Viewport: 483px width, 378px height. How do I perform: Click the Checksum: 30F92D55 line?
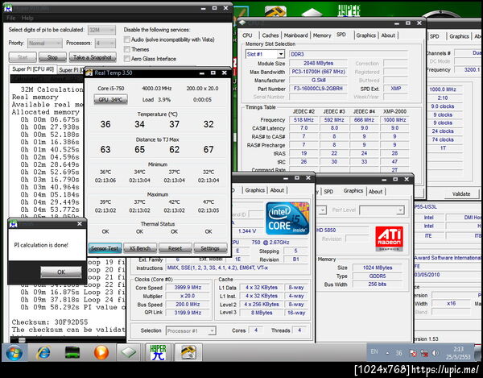click(x=50, y=322)
